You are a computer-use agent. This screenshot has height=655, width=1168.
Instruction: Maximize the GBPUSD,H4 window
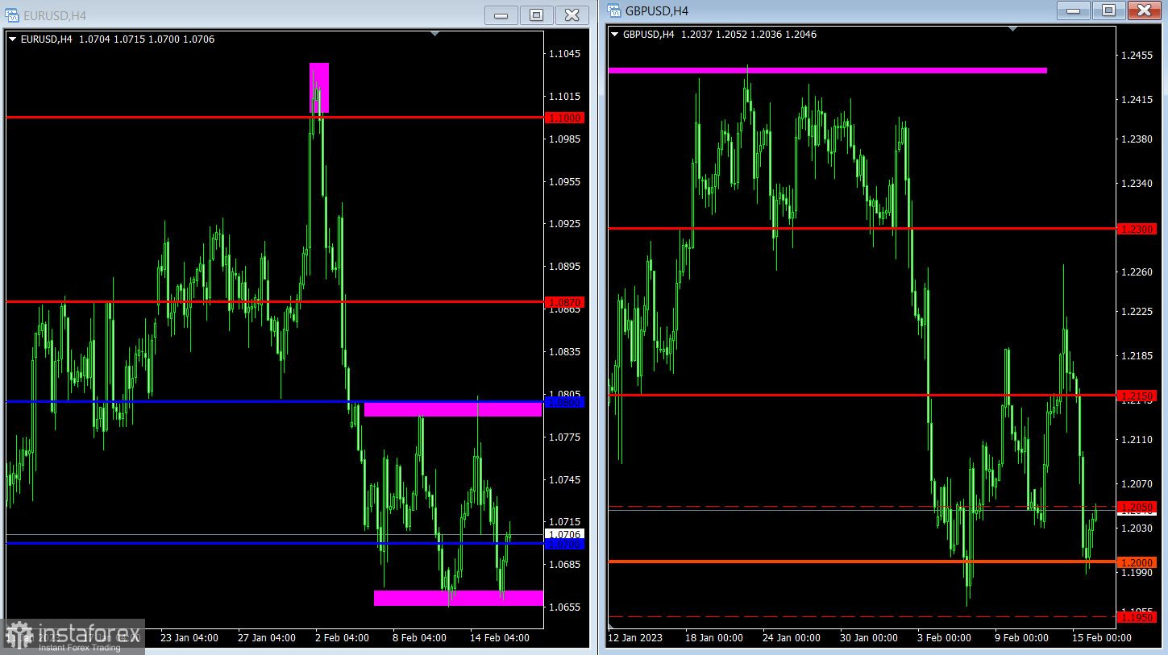click(1109, 10)
